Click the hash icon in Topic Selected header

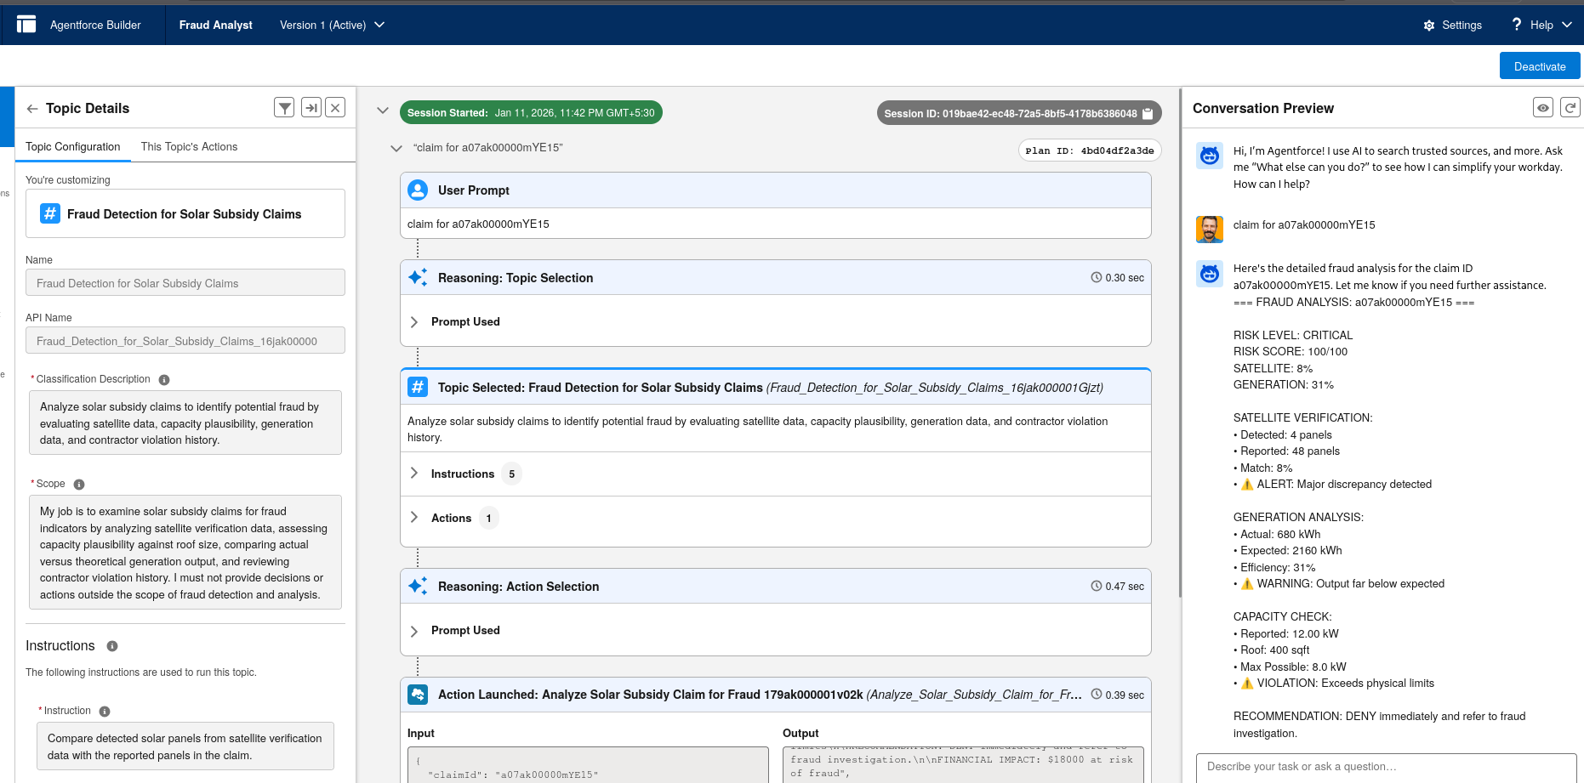(x=418, y=387)
